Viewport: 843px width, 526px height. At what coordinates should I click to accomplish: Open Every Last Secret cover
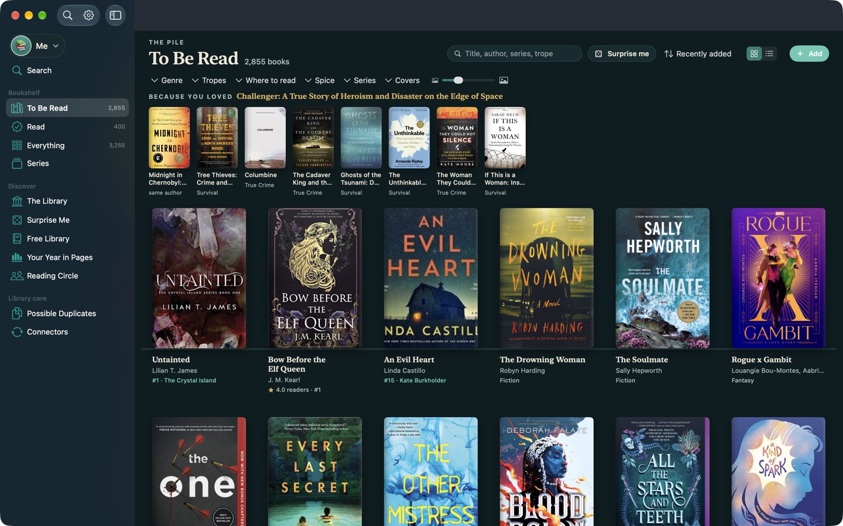click(315, 472)
